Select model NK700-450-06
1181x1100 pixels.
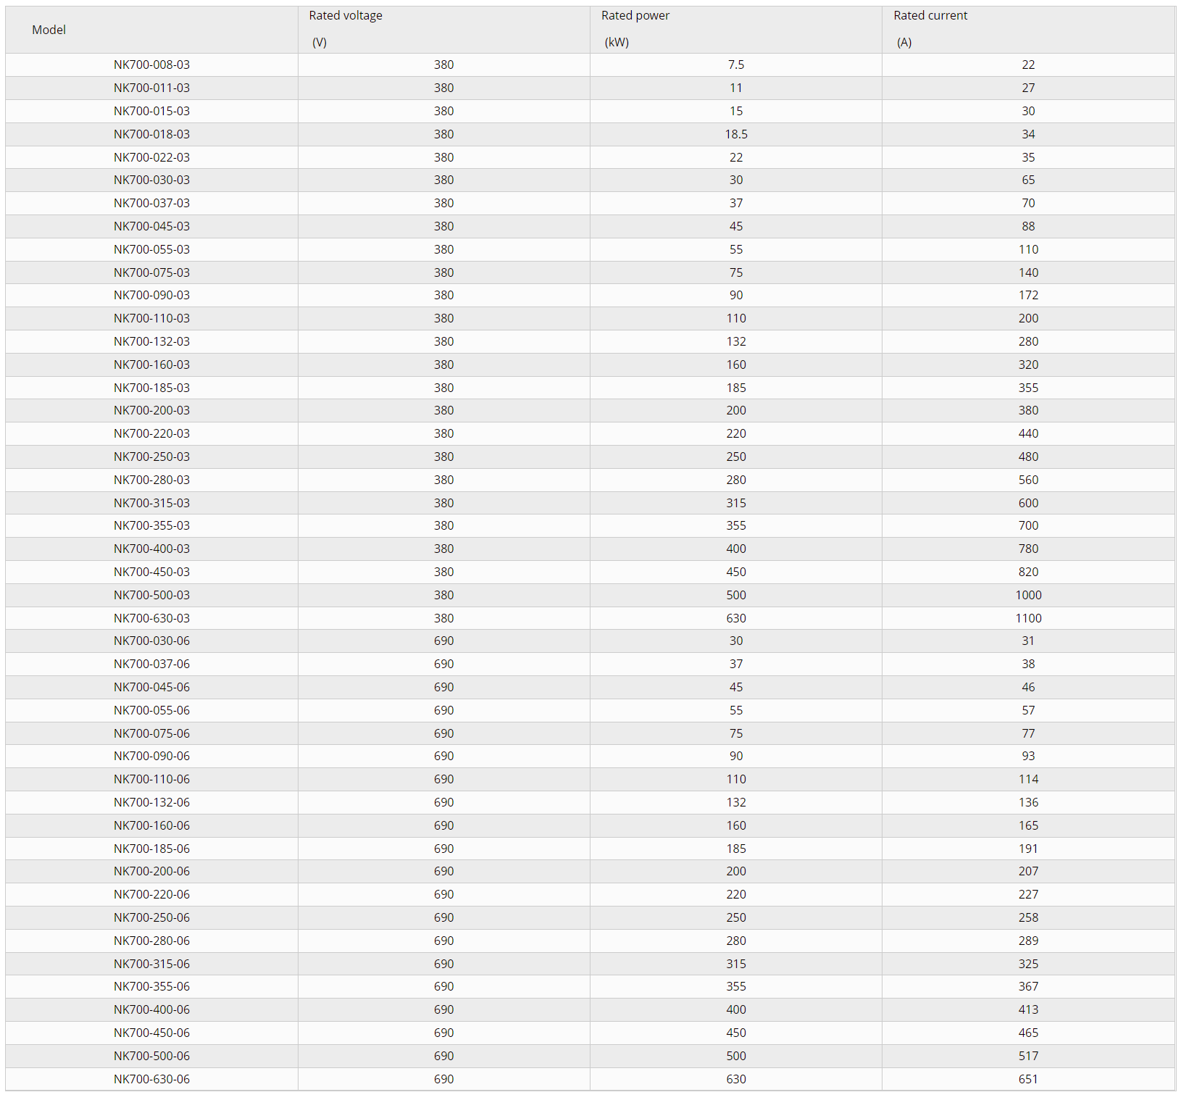click(x=151, y=1033)
